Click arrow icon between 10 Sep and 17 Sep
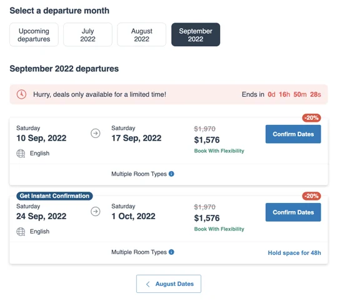The height and width of the screenshot is (301, 347). click(x=96, y=133)
